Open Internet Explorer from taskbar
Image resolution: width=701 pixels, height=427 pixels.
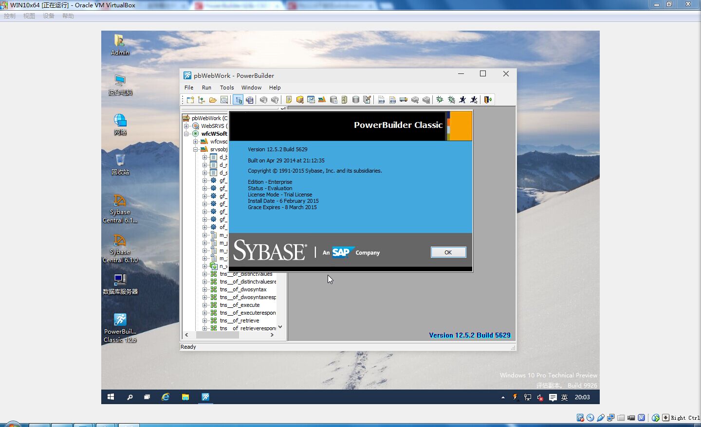(x=166, y=397)
